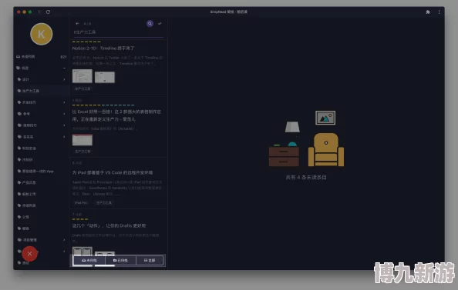Click 生产力工具 chip under iPad article
Viewport: 458px width, 290px height.
[103, 203]
